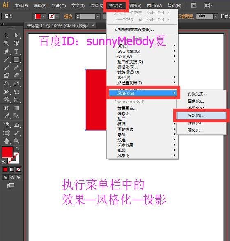Select the Line Segment tool
Viewport: 230px width, 241px height.
click(x=7, y=60)
